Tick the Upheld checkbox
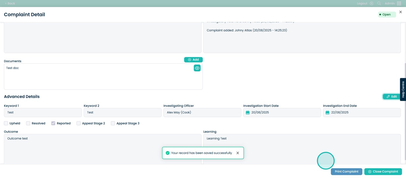This screenshot has height=179, width=406. (x=6, y=123)
